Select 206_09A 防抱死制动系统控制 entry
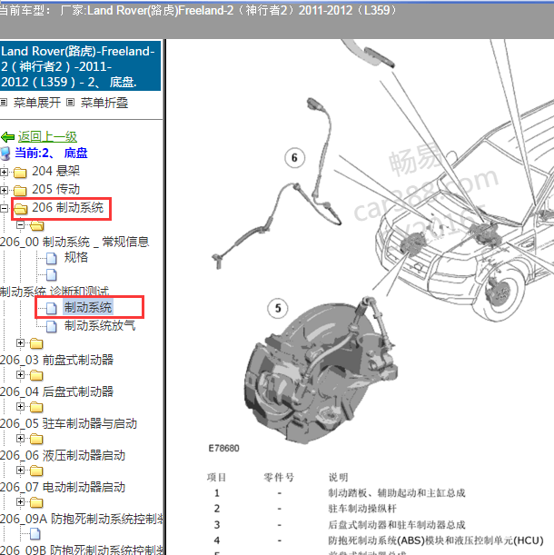 point(82,519)
